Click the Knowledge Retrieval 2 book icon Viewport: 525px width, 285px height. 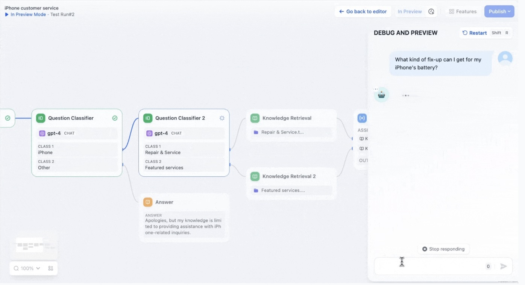tap(255, 176)
